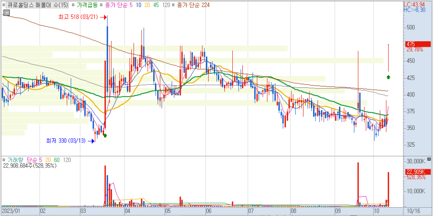Image resolution: width=433 pixels, height=216 pixels.
Task: Click the blue 10 moving average period
Action: pos(139,5)
